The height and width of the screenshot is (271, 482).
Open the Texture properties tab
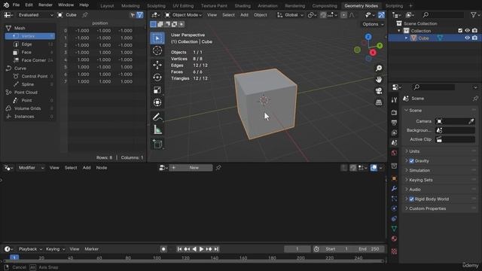[x=394, y=251]
